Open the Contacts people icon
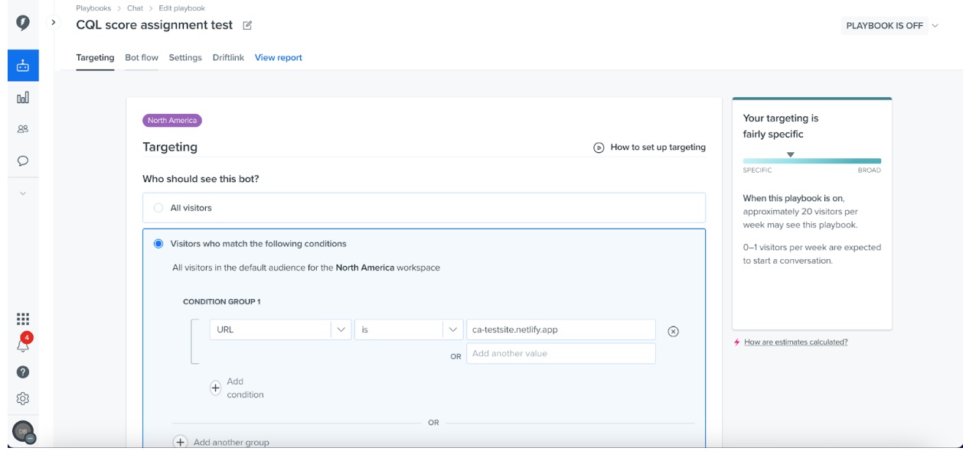 [23, 129]
